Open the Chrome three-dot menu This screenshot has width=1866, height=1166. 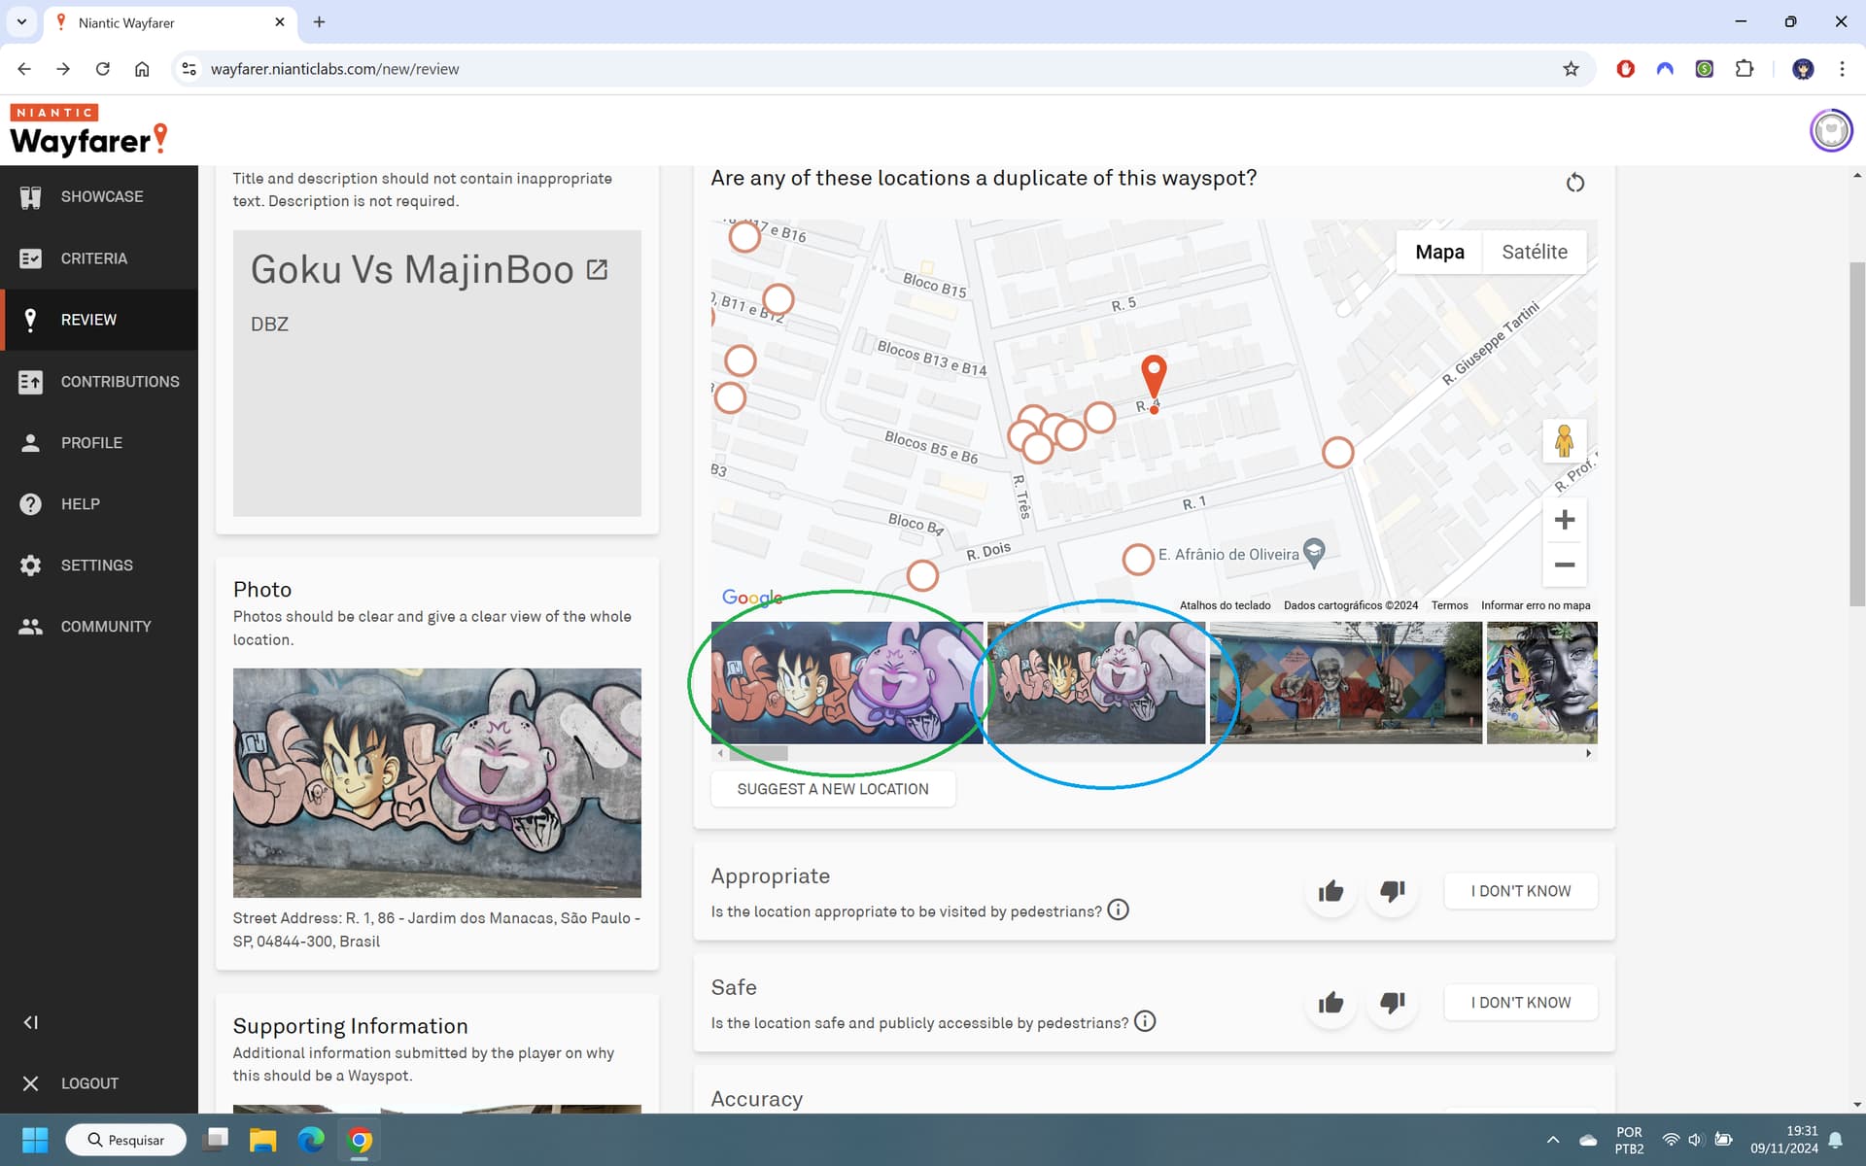[x=1842, y=69]
